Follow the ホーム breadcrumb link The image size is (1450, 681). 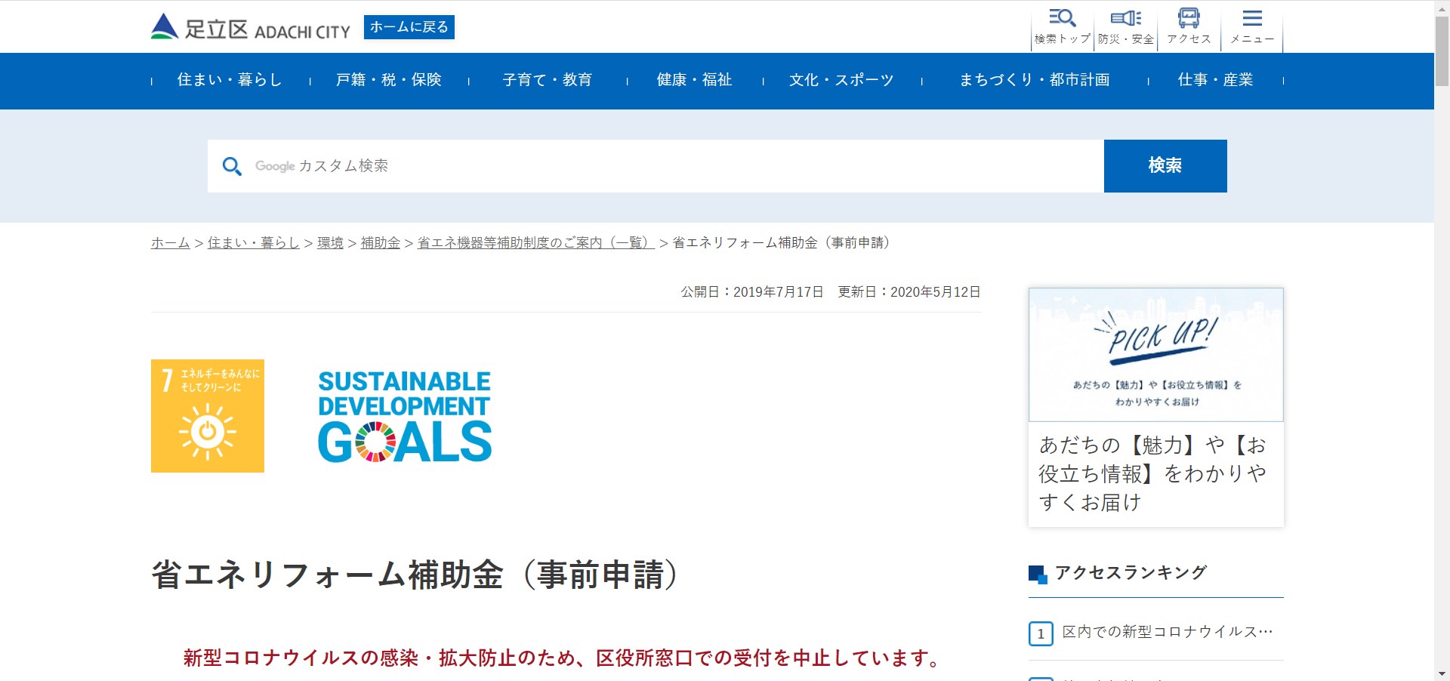[x=170, y=243]
